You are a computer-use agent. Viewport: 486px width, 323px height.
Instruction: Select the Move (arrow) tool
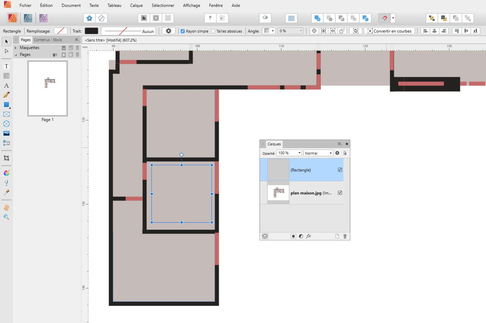[6, 42]
